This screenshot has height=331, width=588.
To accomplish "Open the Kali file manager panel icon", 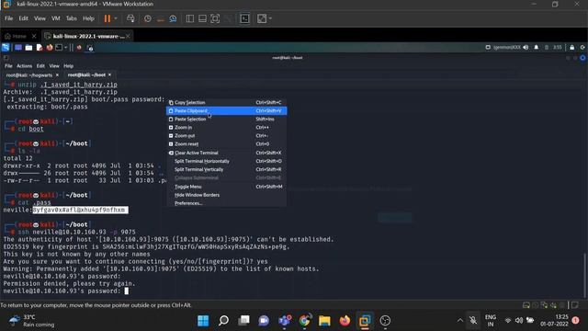I will (x=28, y=48).
